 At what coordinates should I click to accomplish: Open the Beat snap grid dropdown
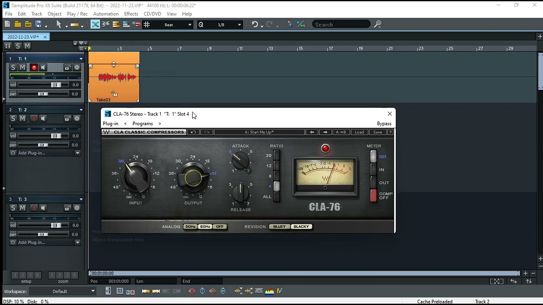point(190,25)
